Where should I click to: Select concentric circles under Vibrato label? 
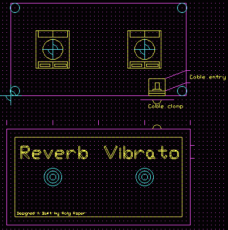coord(144,177)
